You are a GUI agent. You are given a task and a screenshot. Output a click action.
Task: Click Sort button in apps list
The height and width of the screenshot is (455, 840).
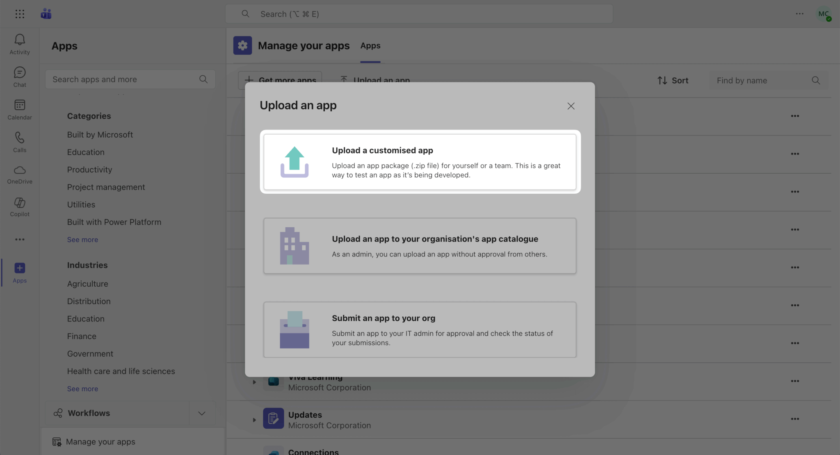point(673,81)
